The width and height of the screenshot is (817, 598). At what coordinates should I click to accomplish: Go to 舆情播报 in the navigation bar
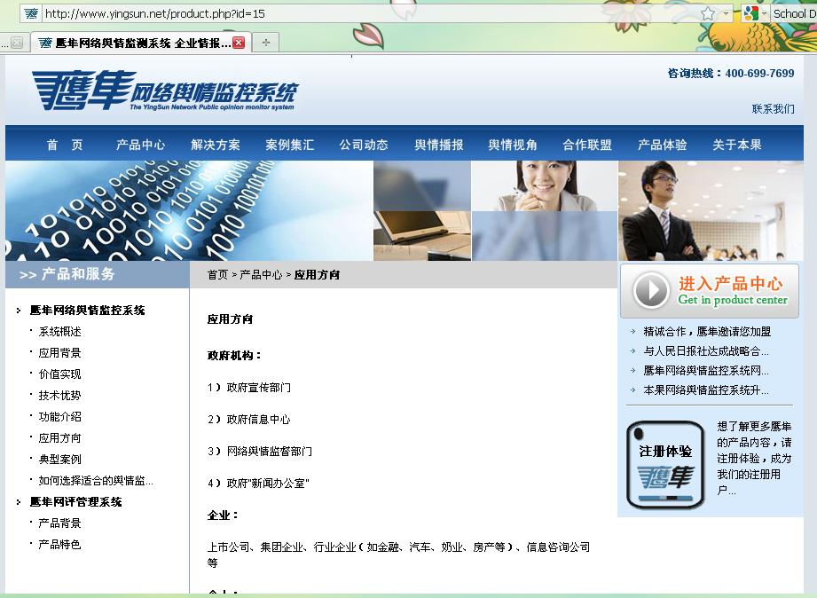(439, 145)
